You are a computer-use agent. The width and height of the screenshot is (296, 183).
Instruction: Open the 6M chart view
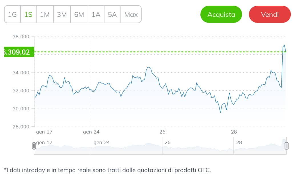point(79,14)
